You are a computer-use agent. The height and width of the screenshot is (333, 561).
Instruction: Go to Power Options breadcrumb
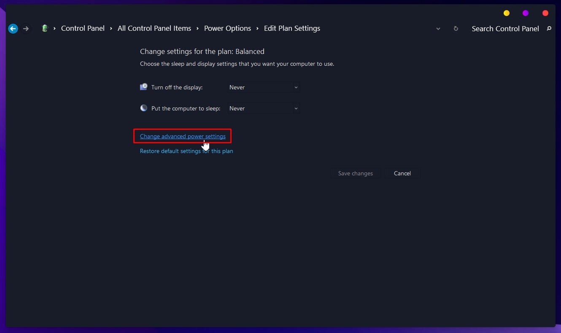pyautogui.click(x=227, y=29)
